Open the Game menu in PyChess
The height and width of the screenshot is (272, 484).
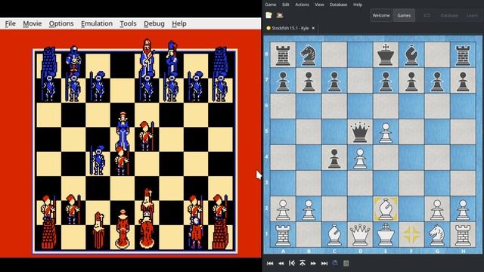click(x=271, y=5)
